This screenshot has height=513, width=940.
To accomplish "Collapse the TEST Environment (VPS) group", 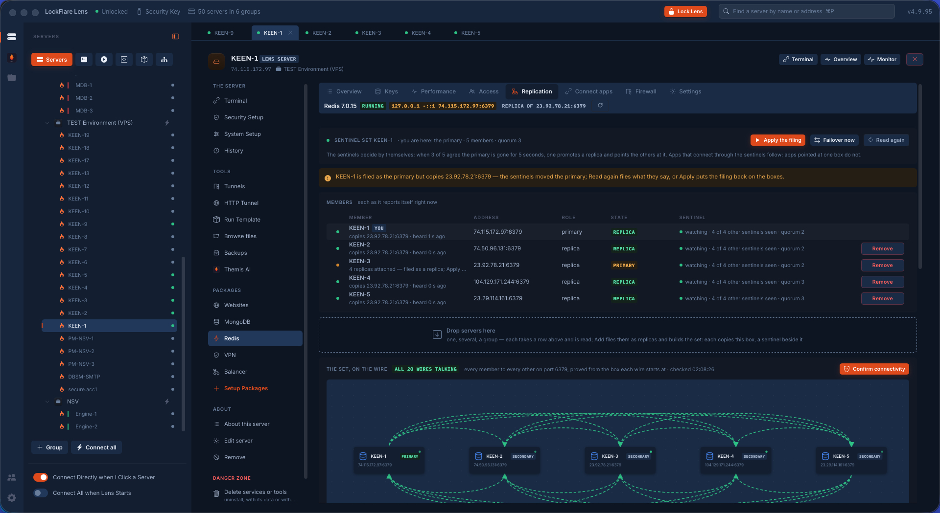I will tap(47, 123).
